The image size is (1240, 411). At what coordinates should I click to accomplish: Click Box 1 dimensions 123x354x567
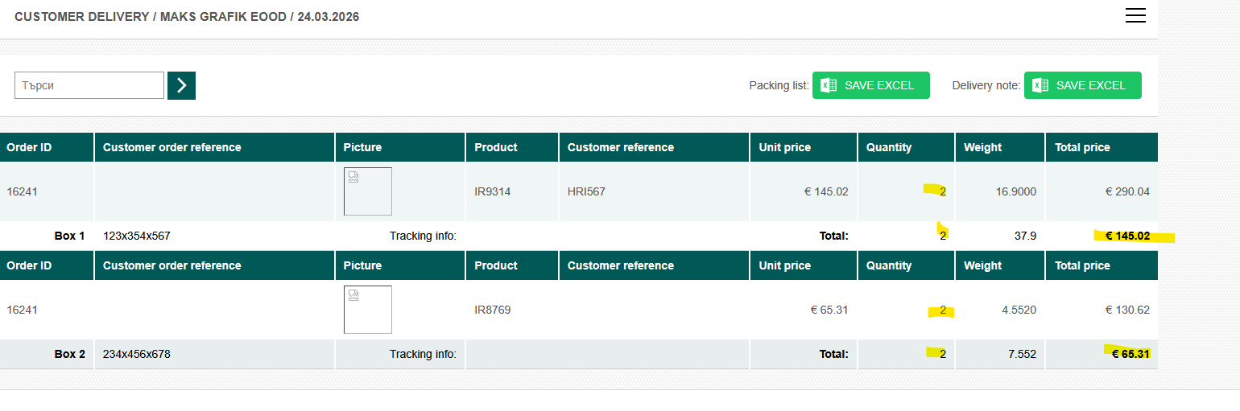137,236
